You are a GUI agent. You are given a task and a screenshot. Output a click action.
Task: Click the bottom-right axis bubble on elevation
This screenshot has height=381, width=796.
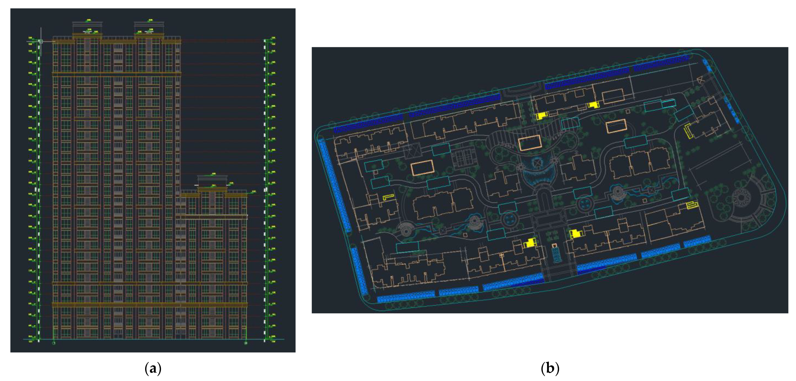(x=246, y=343)
